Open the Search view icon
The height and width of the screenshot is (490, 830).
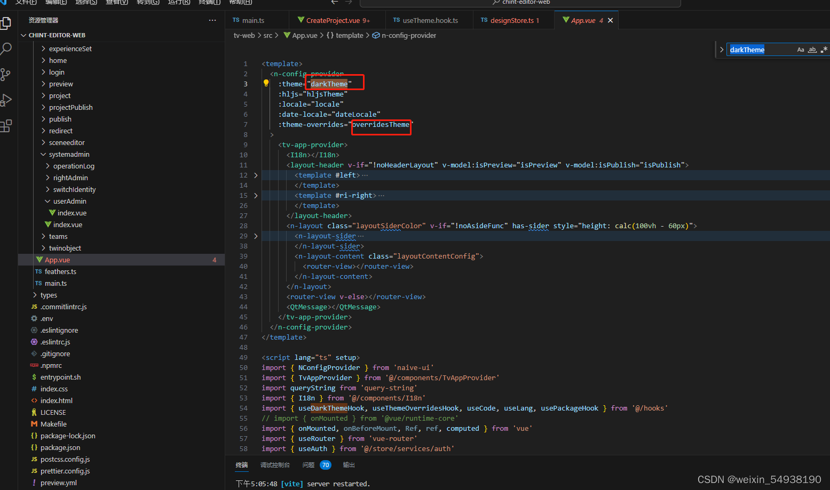point(6,49)
